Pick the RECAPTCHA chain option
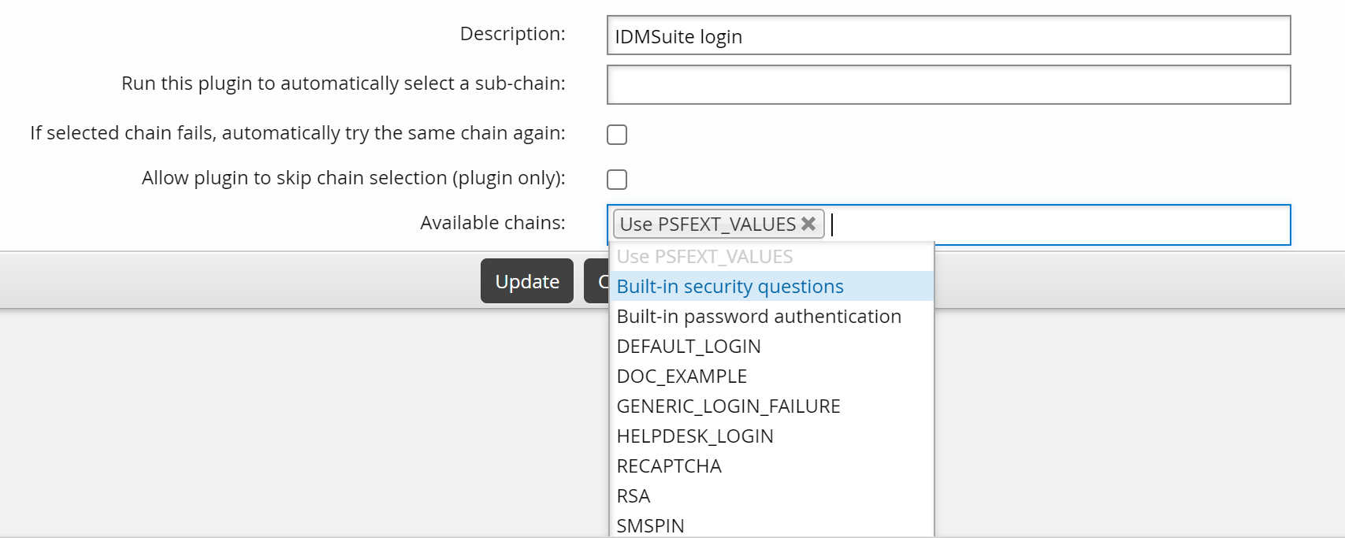Image resolution: width=1345 pixels, height=538 pixels. pos(669,466)
